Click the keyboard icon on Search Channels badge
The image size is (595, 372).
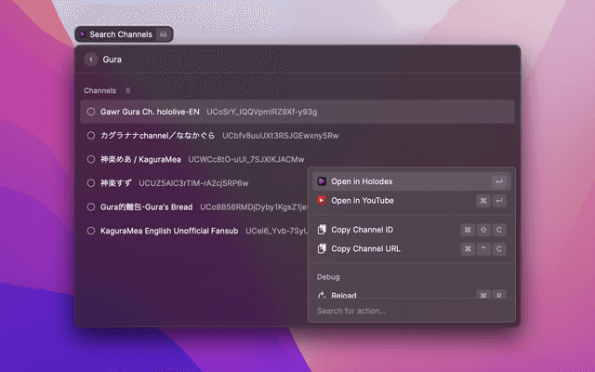click(x=163, y=34)
